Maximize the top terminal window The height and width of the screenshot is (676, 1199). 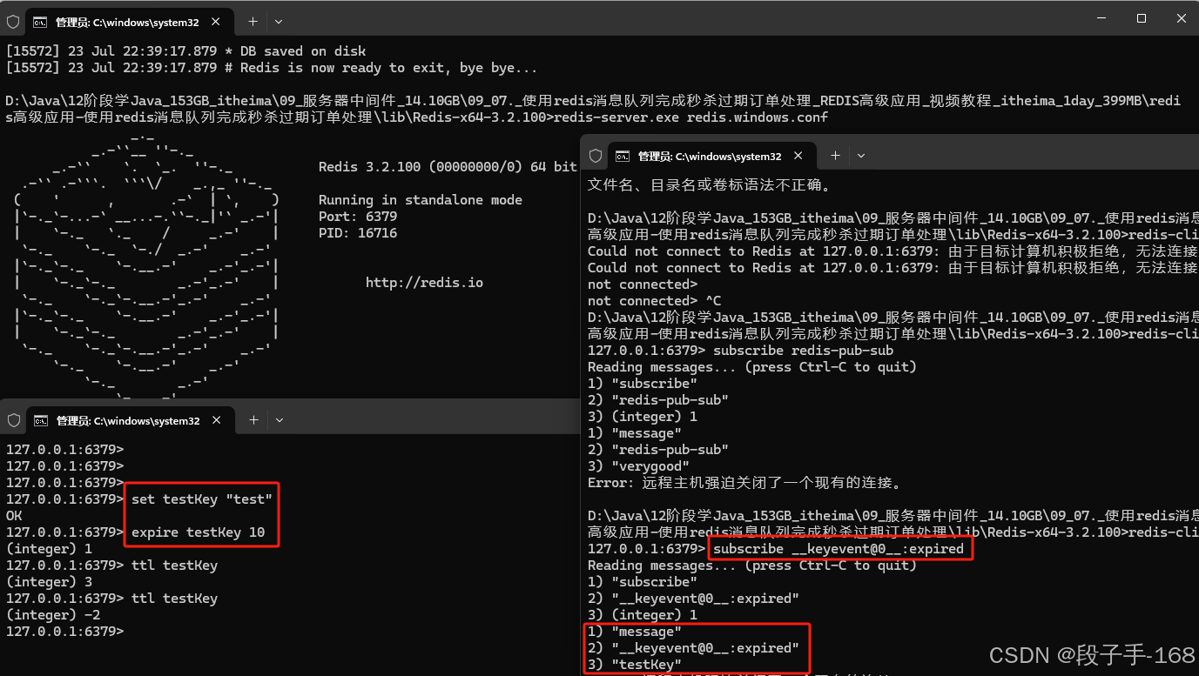pos(1141,19)
